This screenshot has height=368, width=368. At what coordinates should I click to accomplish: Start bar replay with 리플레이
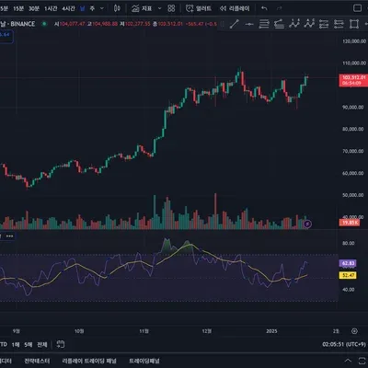click(x=235, y=8)
